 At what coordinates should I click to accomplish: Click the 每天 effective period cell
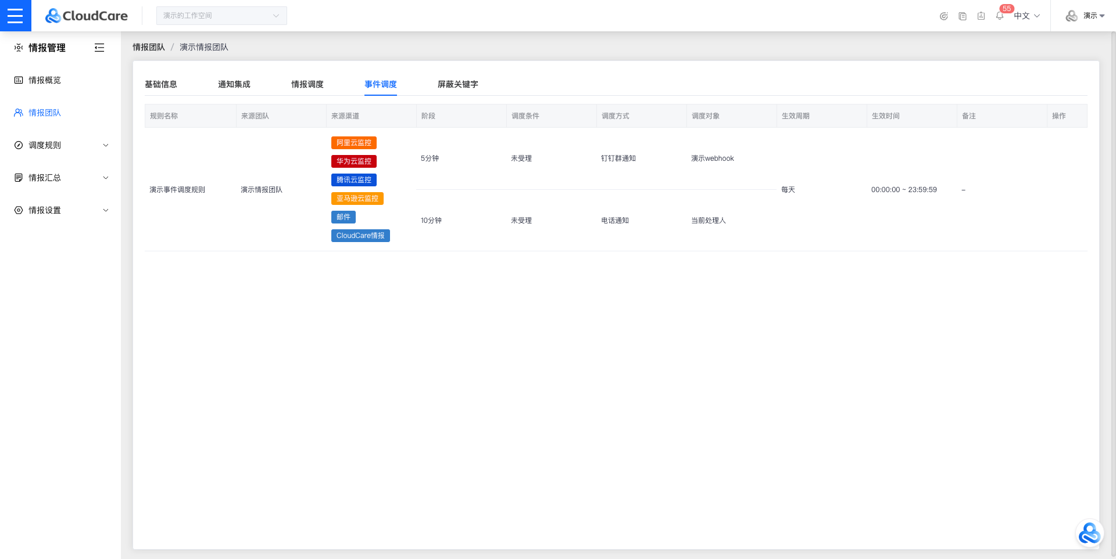pyautogui.click(x=788, y=190)
